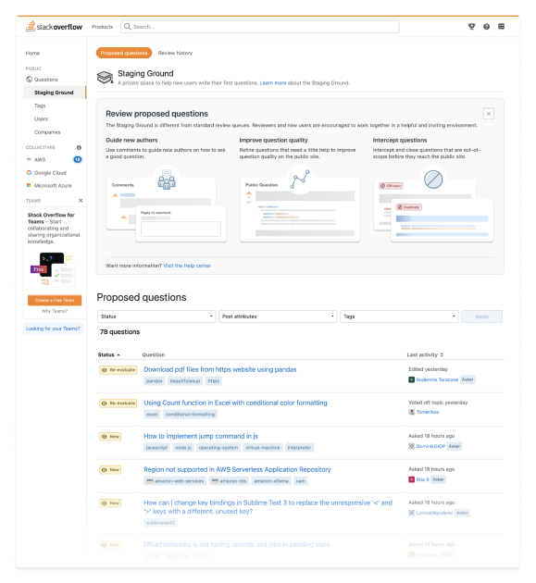Image resolution: width=536 pixels, height=583 pixels.
Task: Focus the Search input field
Action: [259, 27]
